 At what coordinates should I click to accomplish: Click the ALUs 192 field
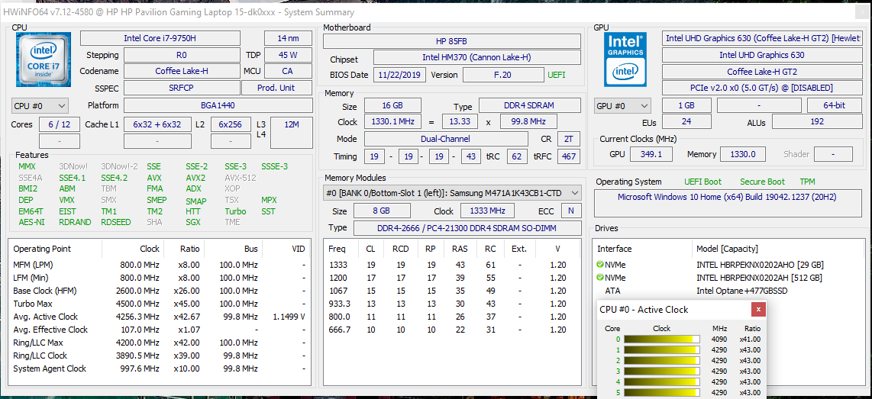(x=817, y=122)
